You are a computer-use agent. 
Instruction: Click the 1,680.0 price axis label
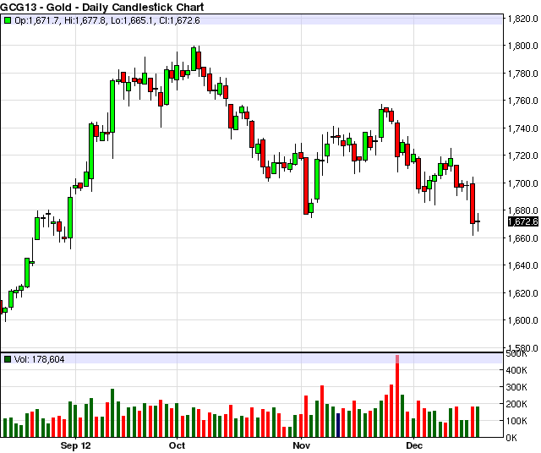(x=522, y=210)
